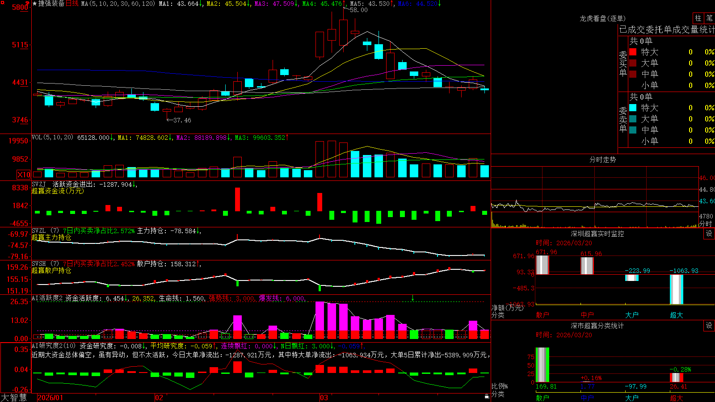The image size is (715, 402).
Task: Toggle the X10 volume multiplier box
Action: click(24, 175)
